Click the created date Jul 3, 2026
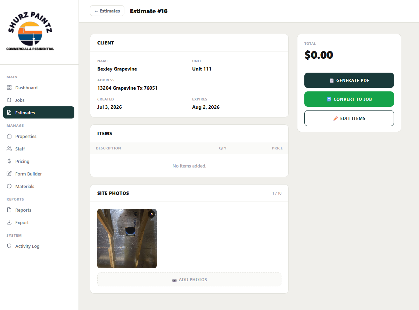This screenshot has width=419, height=310. [109, 107]
